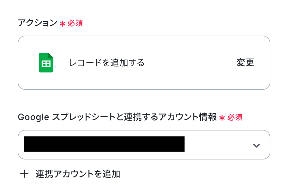Click the action card's left padding beside Sheets icon
The width and height of the screenshot is (295, 191).
point(28,63)
